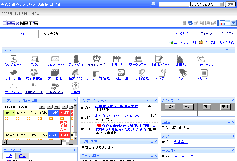Open the 利用者名簿 icon
This screenshot has width=237, height=161.
34,86
